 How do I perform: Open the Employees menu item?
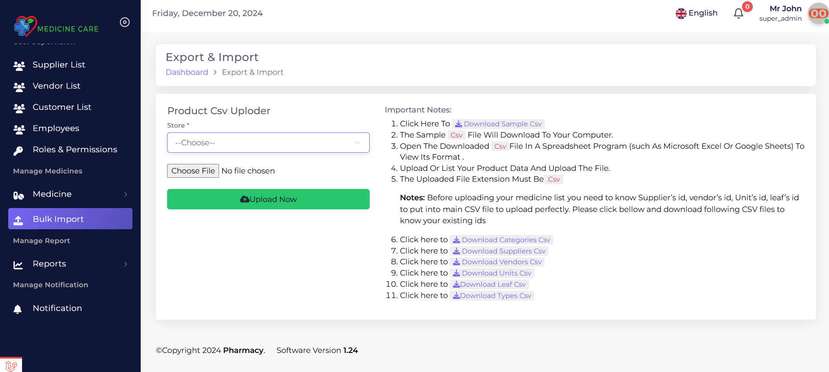pyautogui.click(x=56, y=128)
